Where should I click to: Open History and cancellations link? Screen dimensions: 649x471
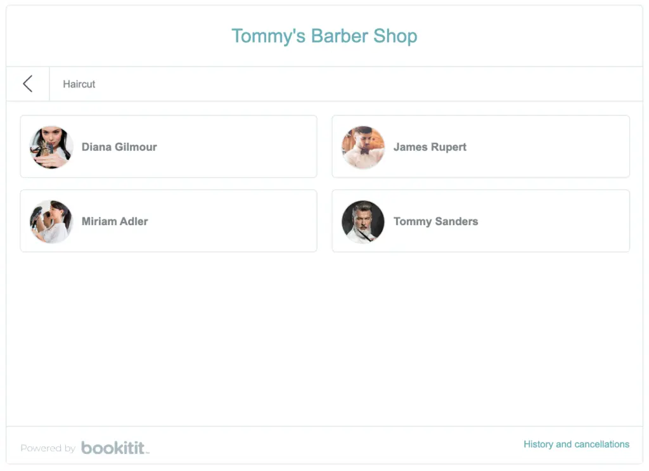[576, 444]
